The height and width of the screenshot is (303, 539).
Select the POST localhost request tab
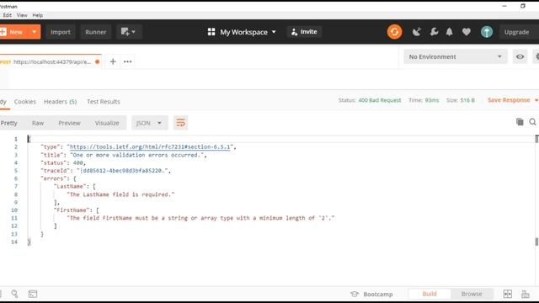[x=51, y=61]
